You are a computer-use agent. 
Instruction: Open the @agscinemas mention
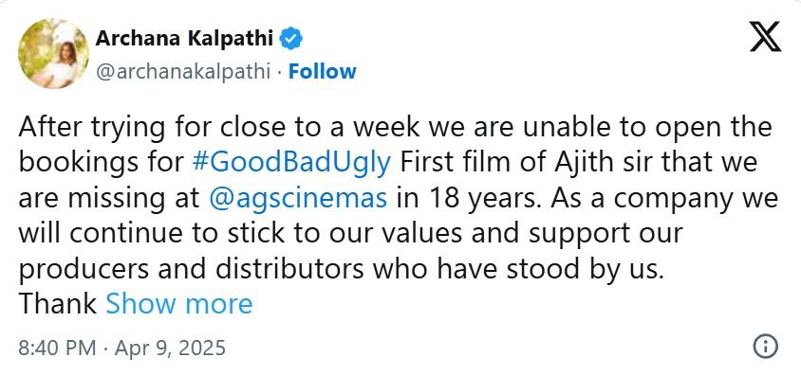click(298, 198)
